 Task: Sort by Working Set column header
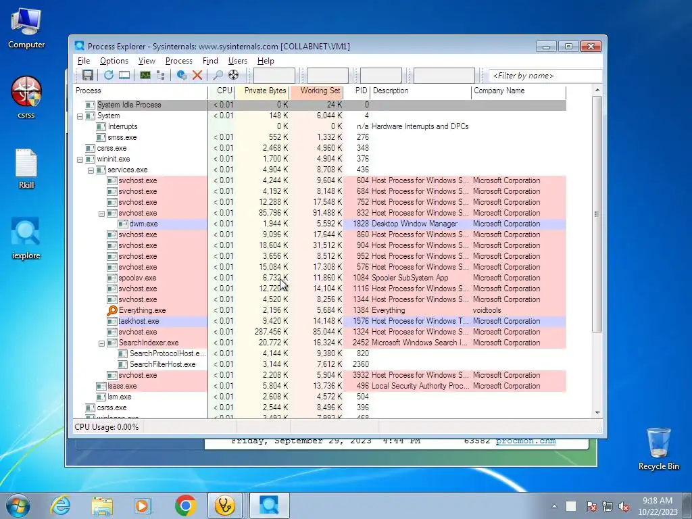(316, 91)
